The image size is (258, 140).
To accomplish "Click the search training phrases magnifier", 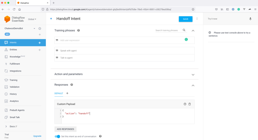I will [x=184, y=30].
